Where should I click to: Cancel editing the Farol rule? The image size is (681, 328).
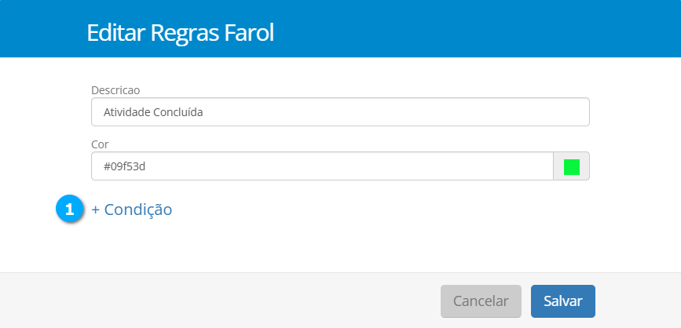[481, 301]
